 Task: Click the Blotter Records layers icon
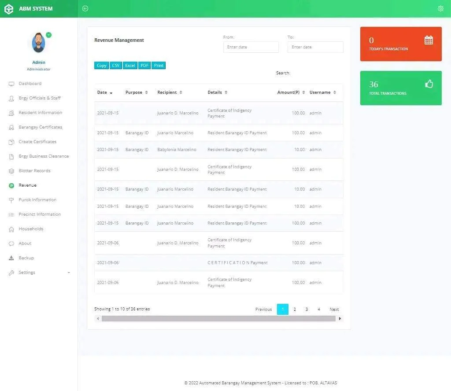(11, 171)
